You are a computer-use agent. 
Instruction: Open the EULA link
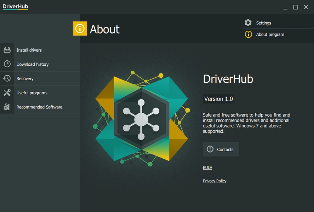[207, 167]
